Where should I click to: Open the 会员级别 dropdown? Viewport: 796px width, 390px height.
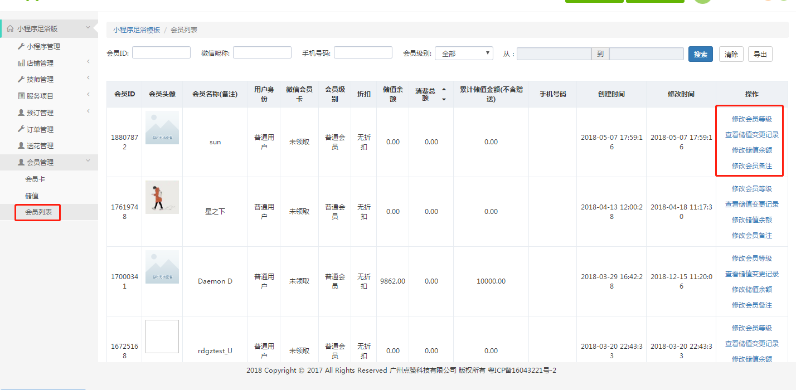(464, 53)
